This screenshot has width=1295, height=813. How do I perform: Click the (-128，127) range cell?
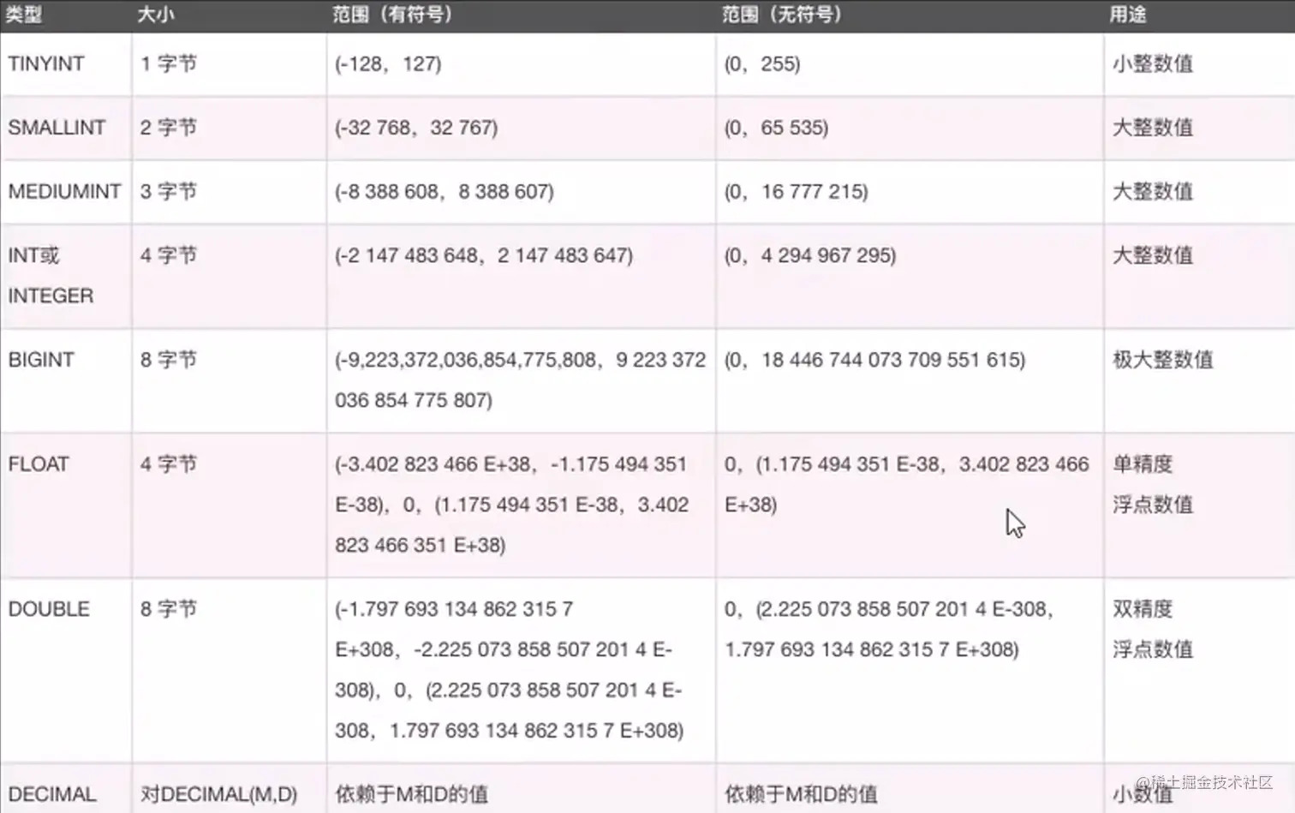[x=388, y=64]
